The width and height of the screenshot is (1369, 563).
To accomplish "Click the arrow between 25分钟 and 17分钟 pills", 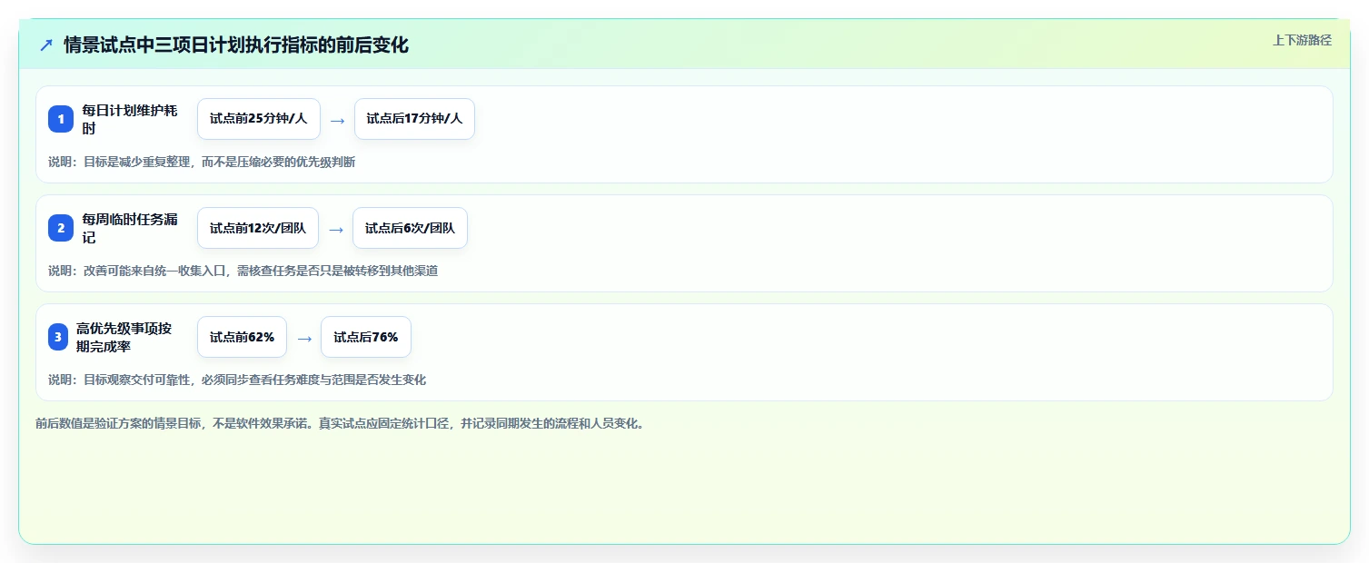I will (x=337, y=120).
